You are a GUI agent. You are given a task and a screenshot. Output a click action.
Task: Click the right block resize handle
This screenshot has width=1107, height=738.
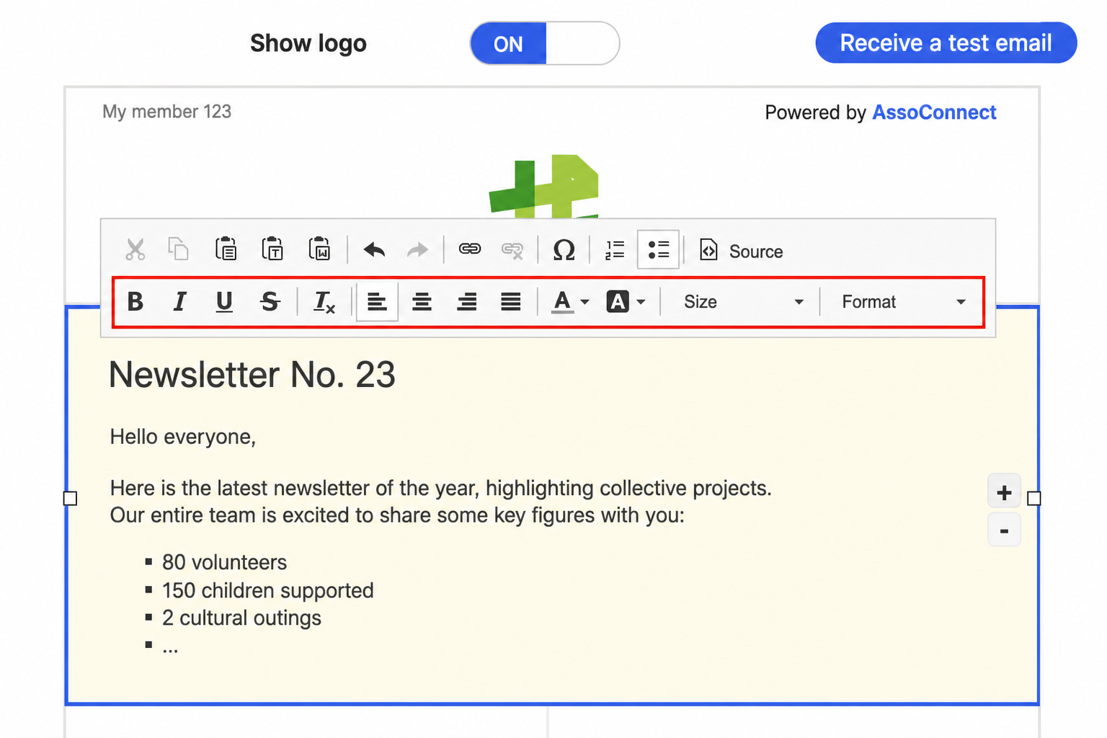1033,498
